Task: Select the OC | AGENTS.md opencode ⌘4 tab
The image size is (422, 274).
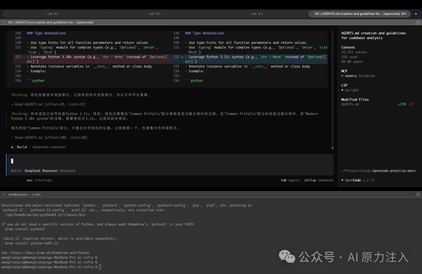Action: pyautogui.click(x=360, y=14)
